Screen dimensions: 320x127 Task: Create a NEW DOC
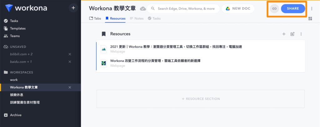click(238, 8)
